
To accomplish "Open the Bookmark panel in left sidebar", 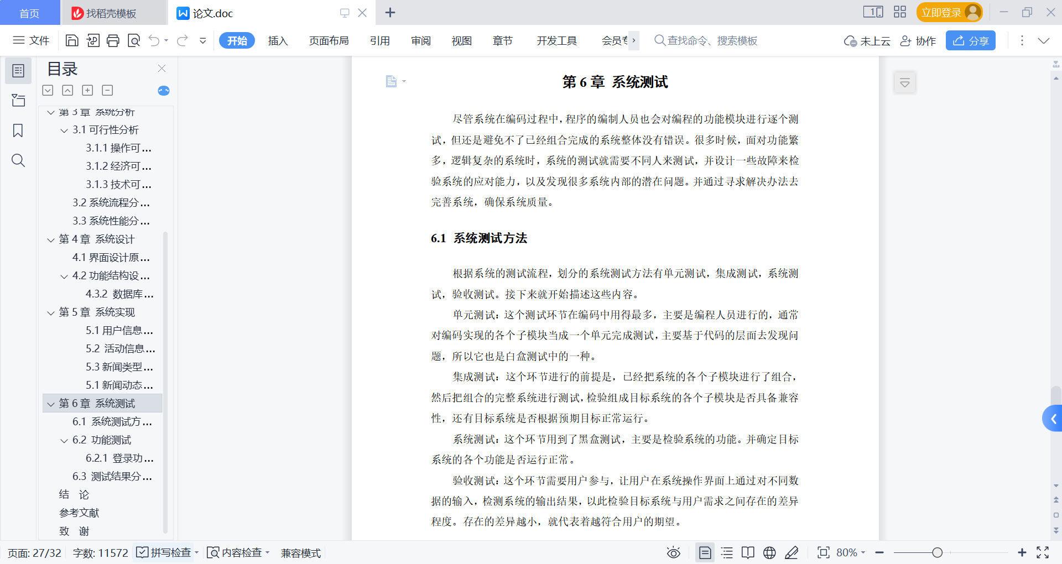I will (x=18, y=130).
